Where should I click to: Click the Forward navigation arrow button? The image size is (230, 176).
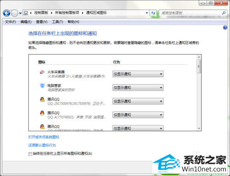[15, 13]
